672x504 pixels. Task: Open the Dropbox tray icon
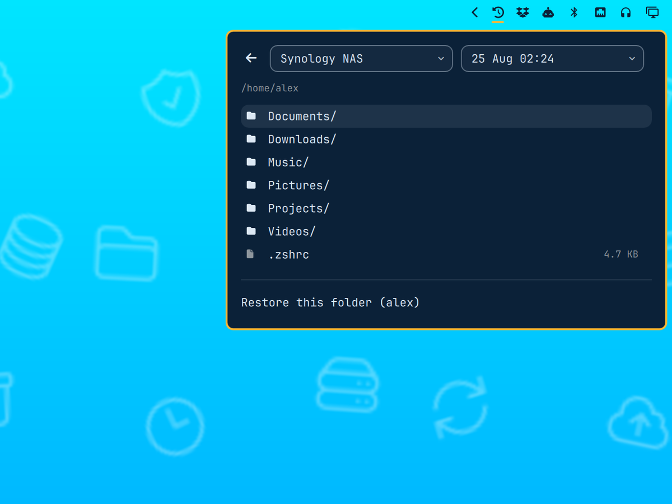[522, 12]
